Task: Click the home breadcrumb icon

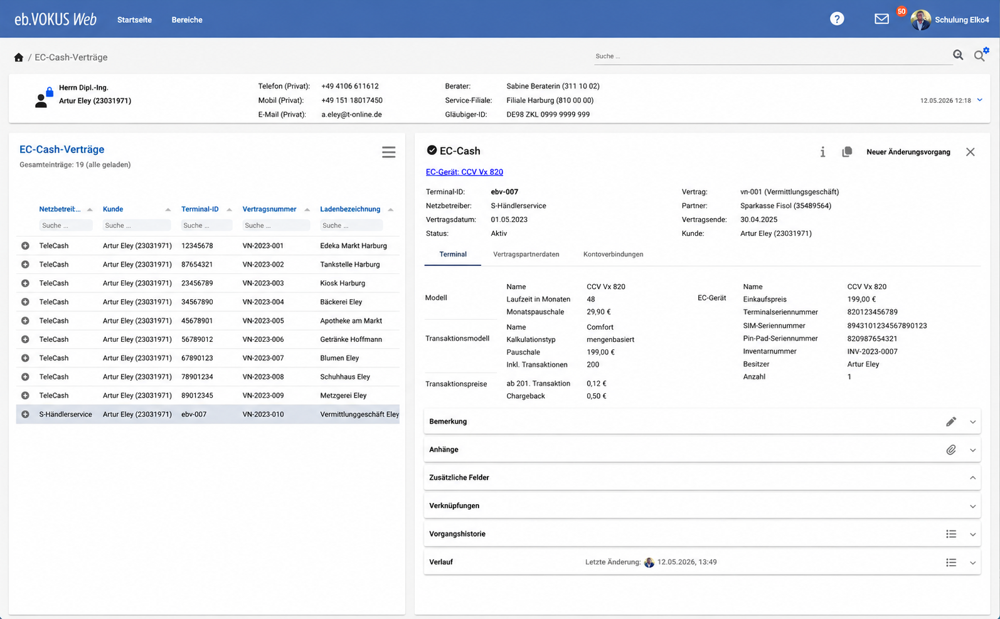Action: [19, 57]
